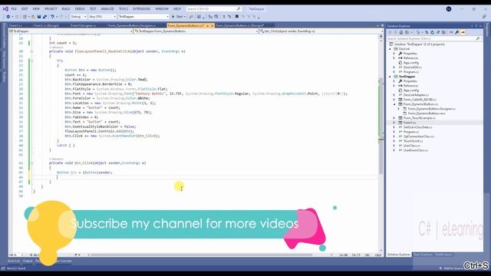491x276 pixels.
Task: Close the active Form_DynamicButtons.cs tab
Action: (x=212, y=25)
